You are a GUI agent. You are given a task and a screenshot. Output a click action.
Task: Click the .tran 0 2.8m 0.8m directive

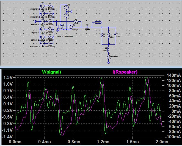[65, 36]
